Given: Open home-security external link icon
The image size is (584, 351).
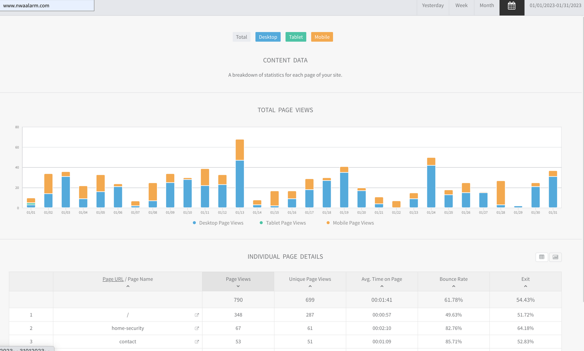Looking at the screenshot, I should pyautogui.click(x=197, y=328).
